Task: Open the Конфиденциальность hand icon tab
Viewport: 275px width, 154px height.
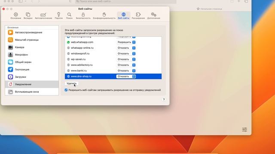Action: 104,16
